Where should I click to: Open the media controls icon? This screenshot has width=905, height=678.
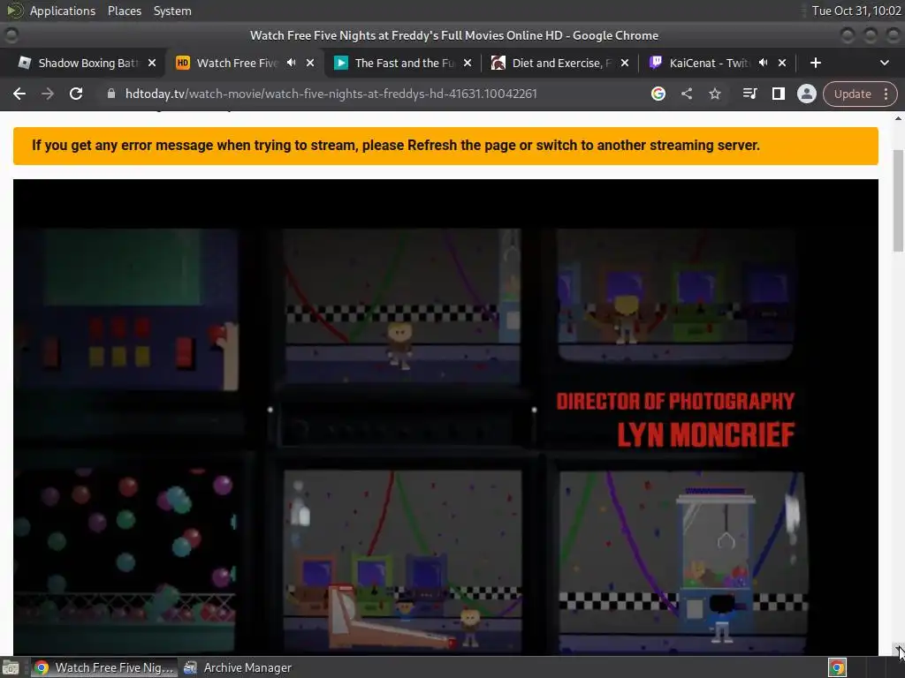[749, 94]
